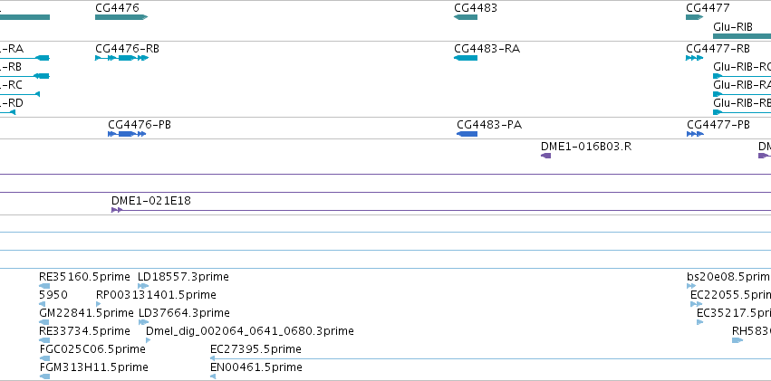The width and height of the screenshot is (771, 381).
Task: Click the bs20e08.5prime EST arrows
Action: tap(691, 286)
